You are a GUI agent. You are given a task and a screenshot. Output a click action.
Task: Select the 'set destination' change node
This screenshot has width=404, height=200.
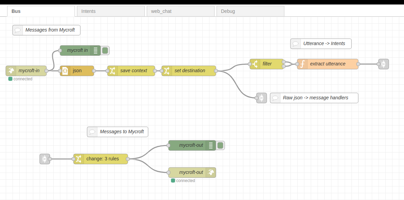tap(188, 71)
